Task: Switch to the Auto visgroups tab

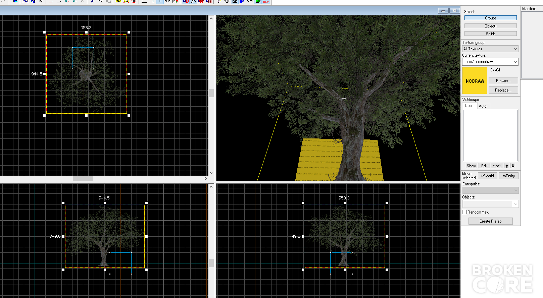Action: pos(483,106)
